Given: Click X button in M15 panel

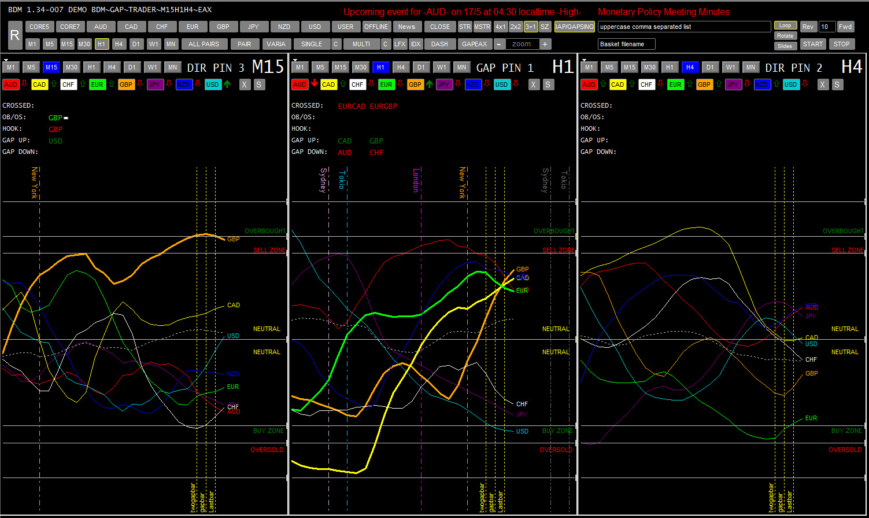Looking at the screenshot, I should click(245, 85).
